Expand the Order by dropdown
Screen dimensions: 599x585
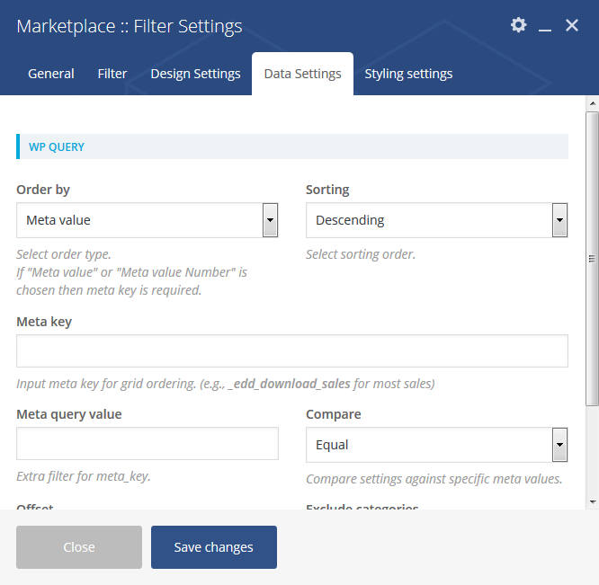point(148,220)
